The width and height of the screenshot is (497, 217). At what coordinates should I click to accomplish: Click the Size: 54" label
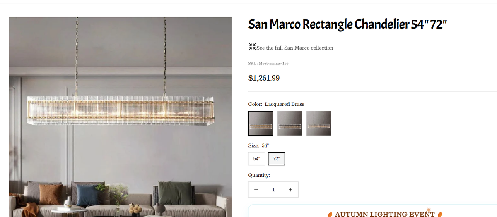(258, 145)
